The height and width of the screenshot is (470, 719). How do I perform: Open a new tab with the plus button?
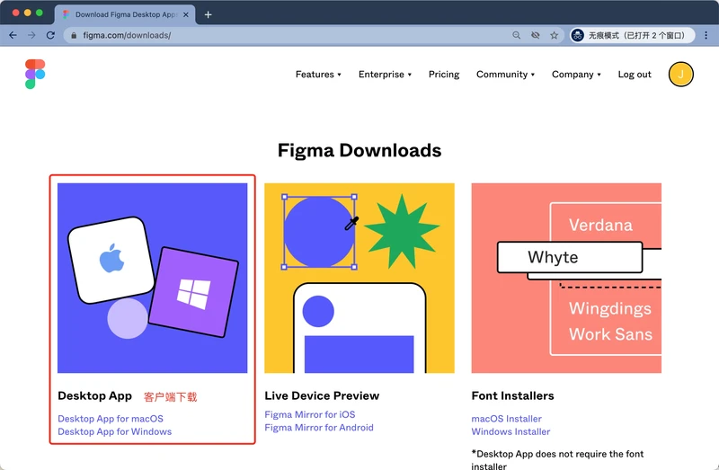(x=208, y=14)
